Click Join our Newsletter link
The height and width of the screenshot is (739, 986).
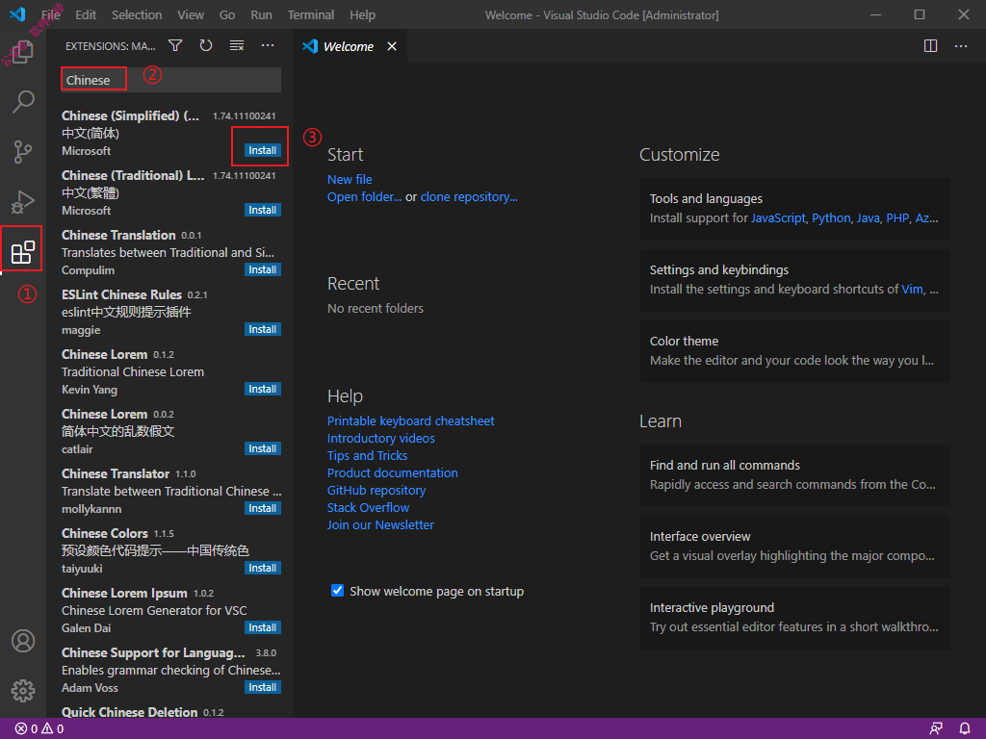[x=380, y=524]
